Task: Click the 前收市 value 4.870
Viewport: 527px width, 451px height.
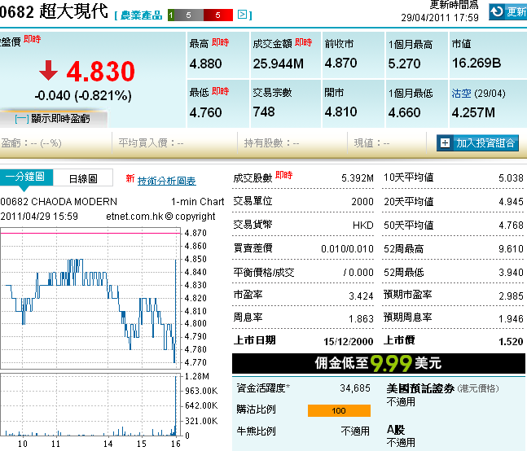Action: 340,63
